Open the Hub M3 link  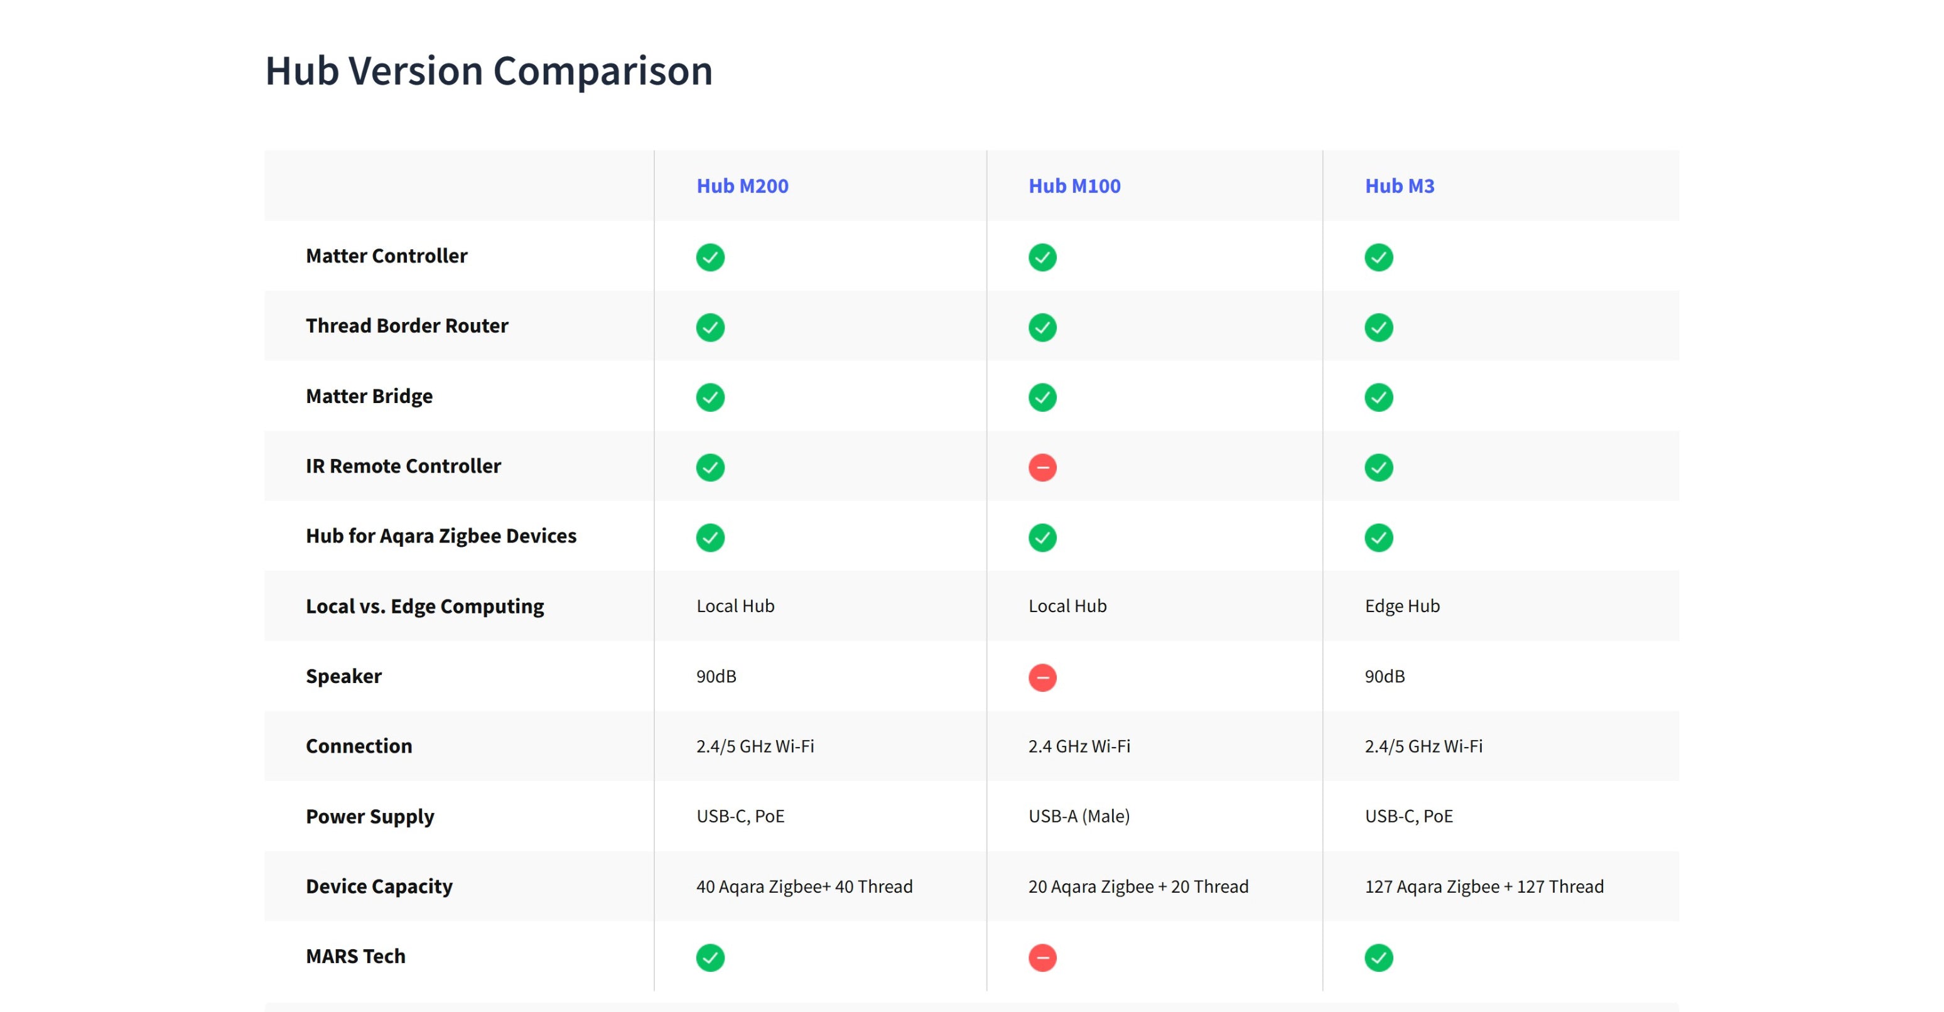[1399, 186]
